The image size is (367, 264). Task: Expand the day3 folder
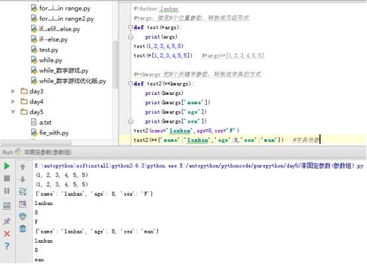point(13,91)
